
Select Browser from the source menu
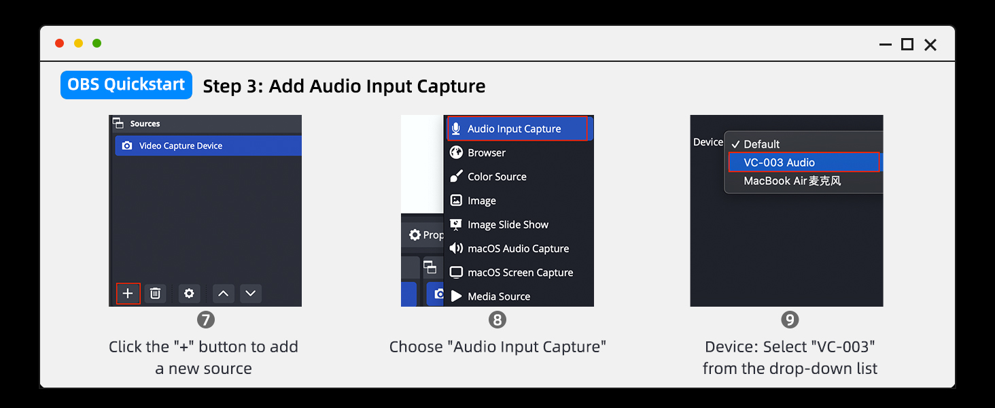click(486, 153)
